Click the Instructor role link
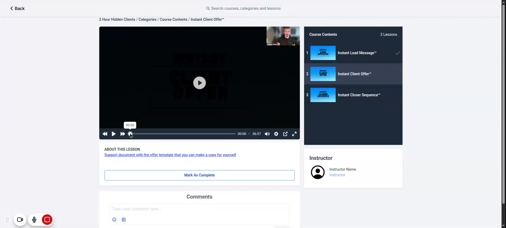 click(x=337, y=175)
